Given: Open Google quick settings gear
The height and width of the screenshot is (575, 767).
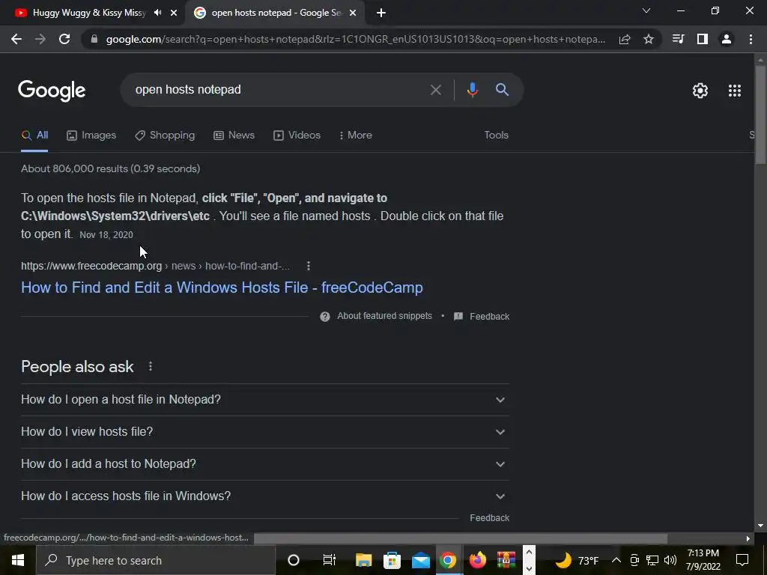Looking at the screenshot, I should pyautogui.click(x=700, y=91).
